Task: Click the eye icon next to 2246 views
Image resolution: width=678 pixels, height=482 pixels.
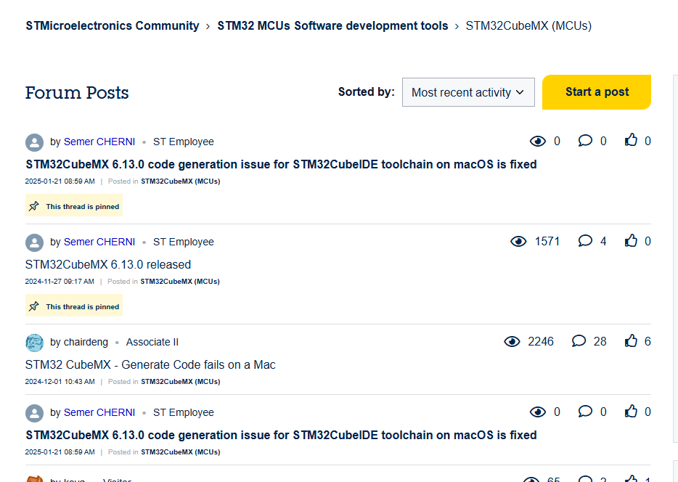Action: pyautogui.click(x=512, y=341)
